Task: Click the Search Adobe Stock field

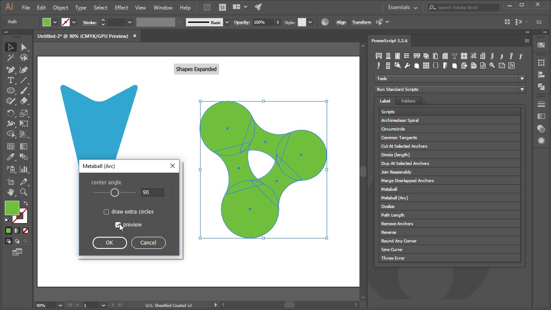Action: 464,7
